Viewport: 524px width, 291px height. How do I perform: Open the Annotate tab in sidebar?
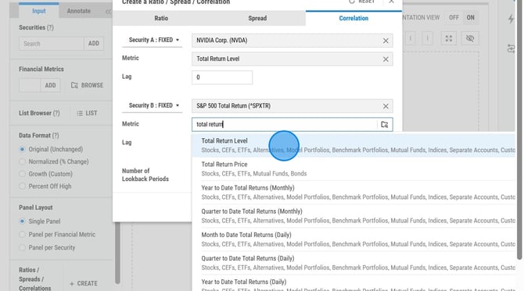[78, 11]
